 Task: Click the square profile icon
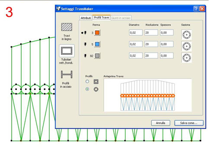point(96,82)
